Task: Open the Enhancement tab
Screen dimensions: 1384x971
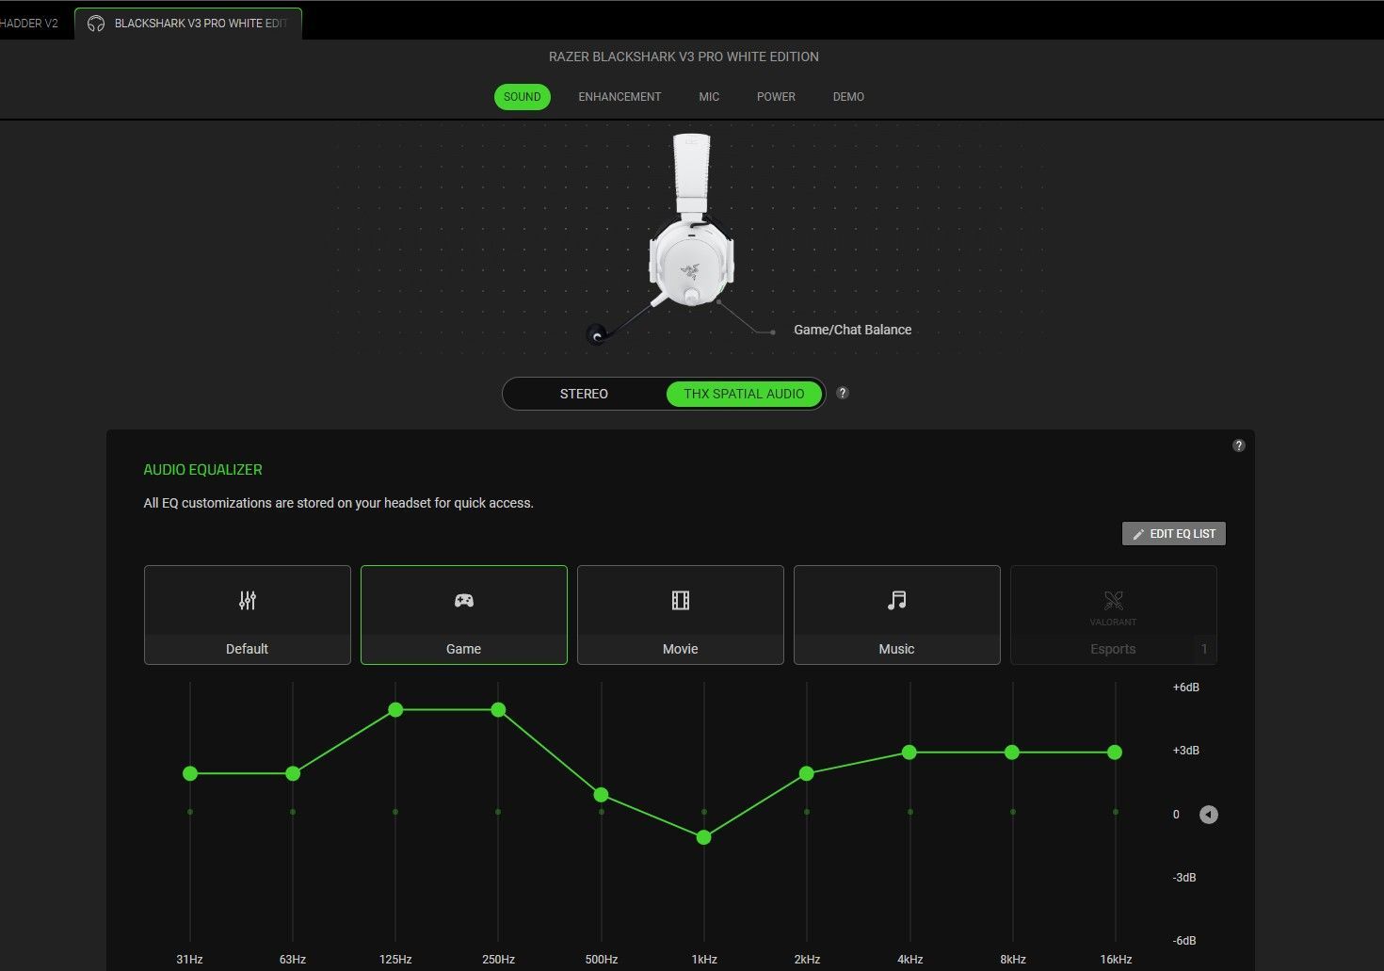Action: click(620, 97)
